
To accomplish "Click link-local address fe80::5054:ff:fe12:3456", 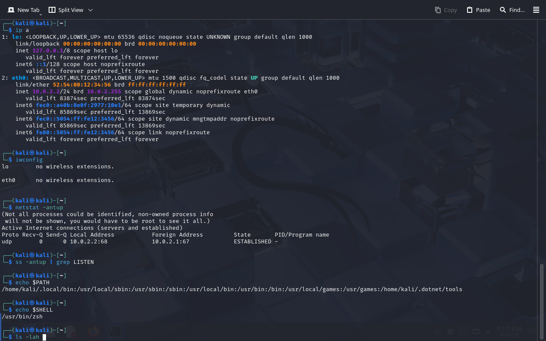I will click(75, 133).
